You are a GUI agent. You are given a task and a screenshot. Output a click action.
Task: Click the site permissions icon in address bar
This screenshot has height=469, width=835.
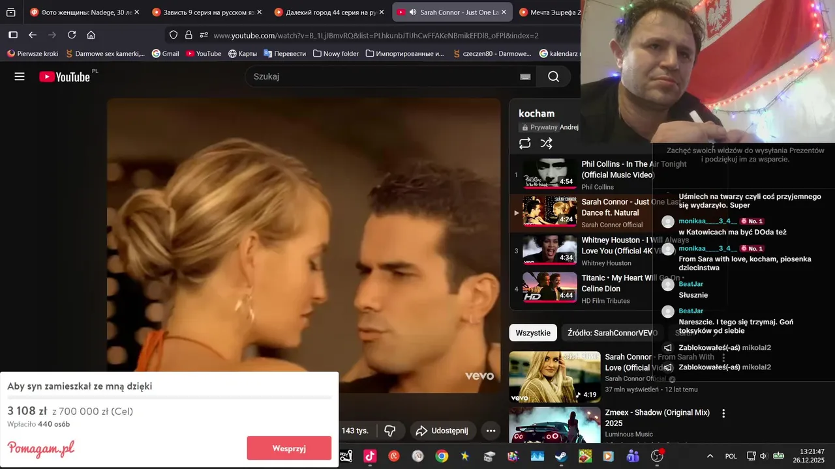point(204,35)
